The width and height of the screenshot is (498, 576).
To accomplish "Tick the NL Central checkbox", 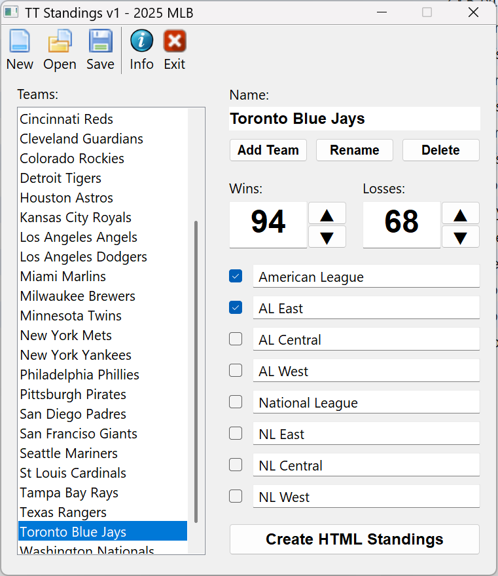I will tap(236, 465).
